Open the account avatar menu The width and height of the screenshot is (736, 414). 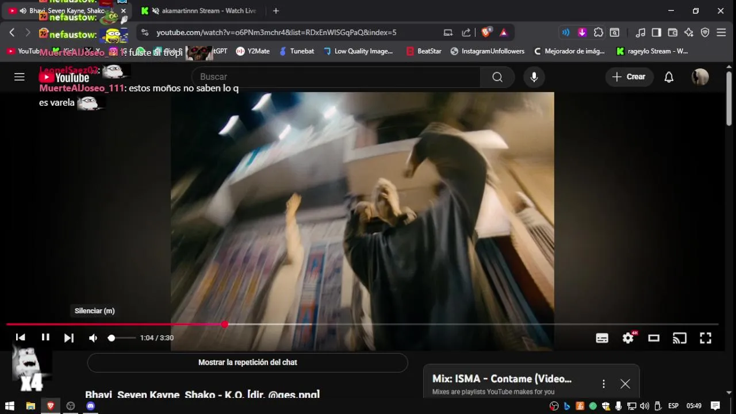tap(700, 77)
